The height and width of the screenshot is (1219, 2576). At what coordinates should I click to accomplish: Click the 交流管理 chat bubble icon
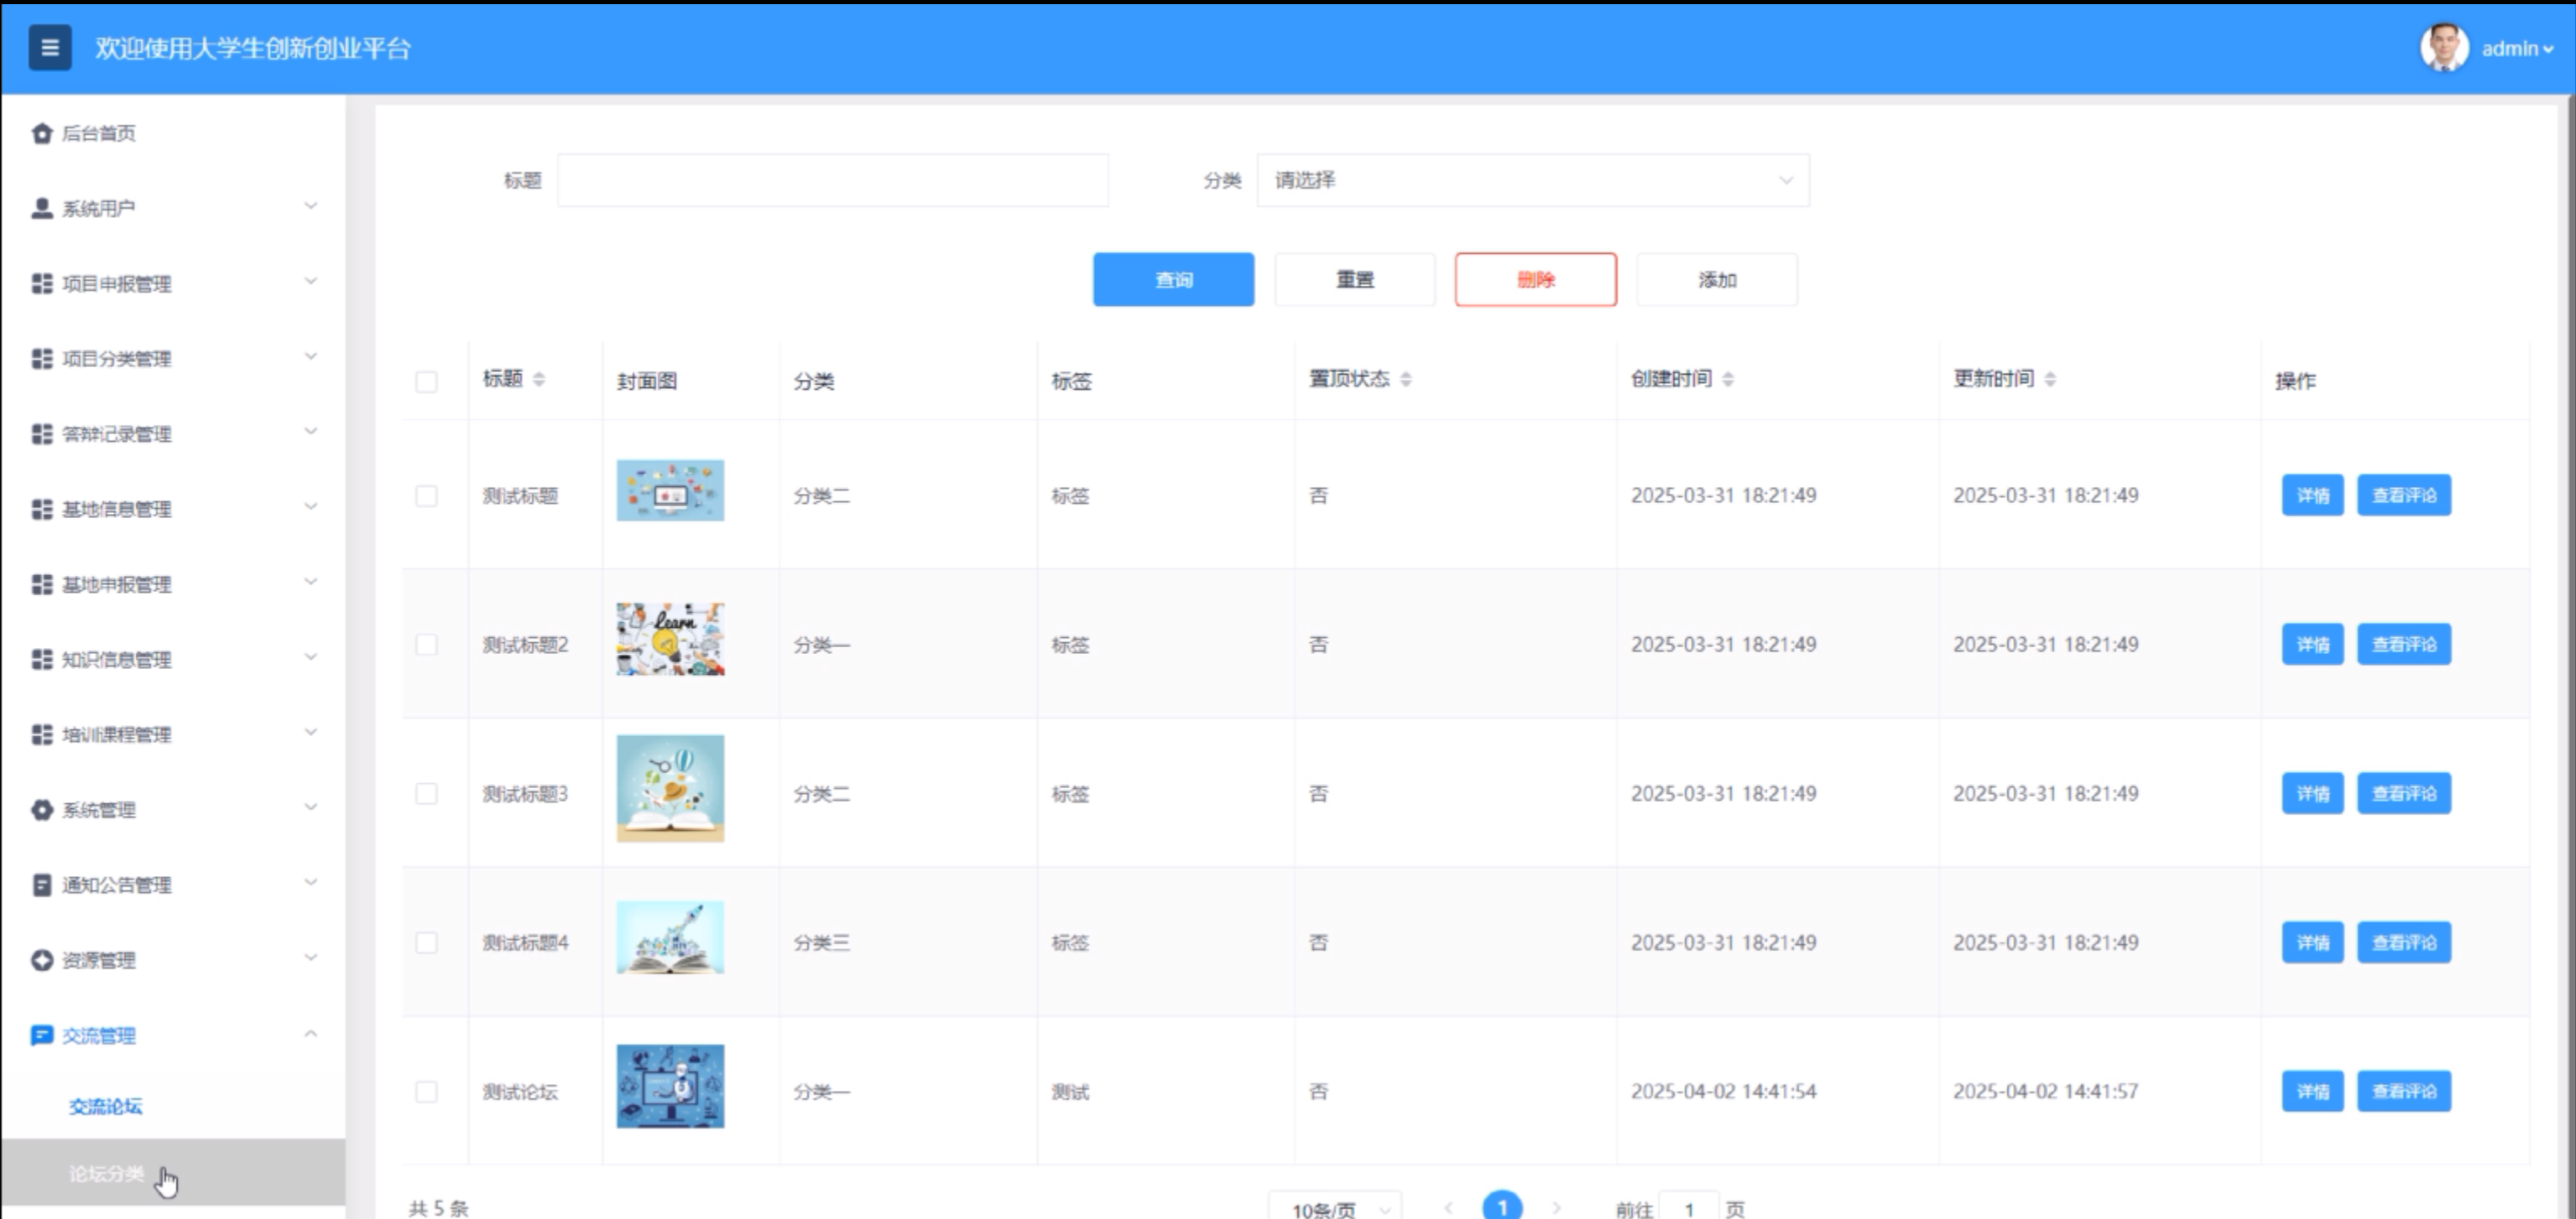point(41,1035)
